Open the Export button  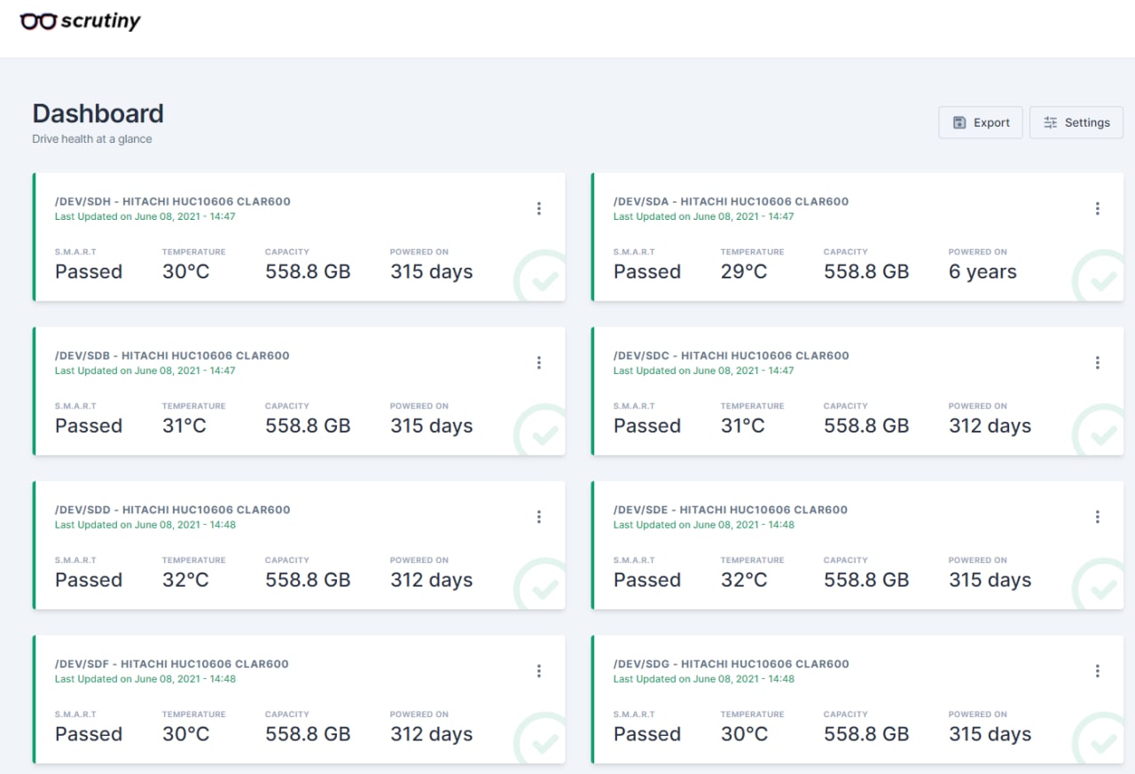pos(981,122)
